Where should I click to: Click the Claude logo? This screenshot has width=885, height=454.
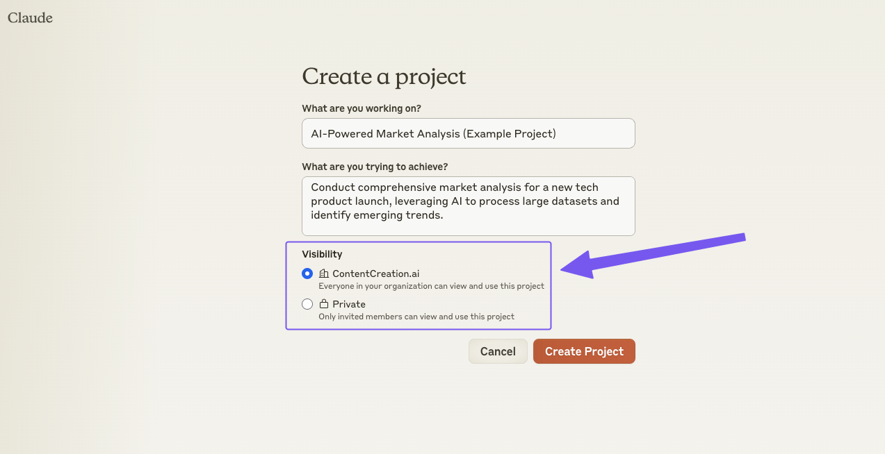[x=30, y=18]
